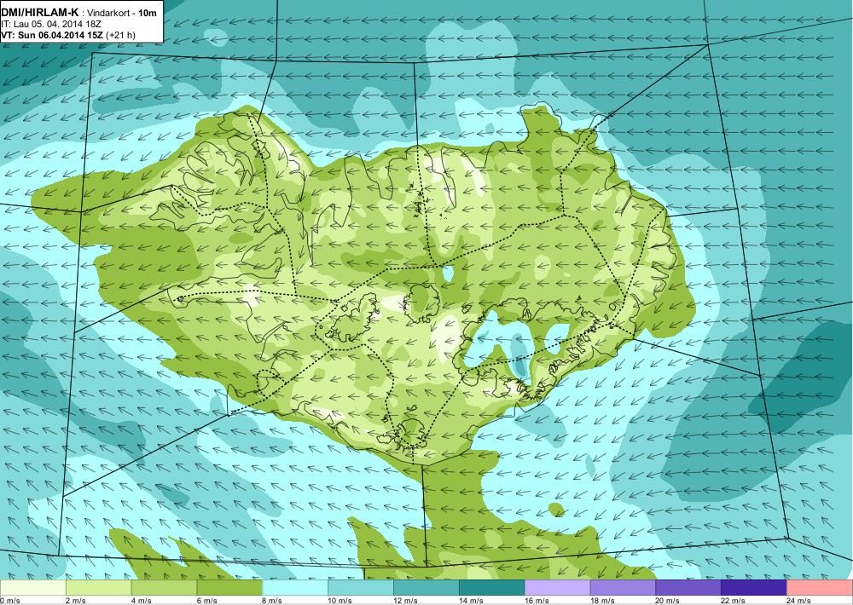Click the 14–16 m/s legend color swatch
The width and height of the screenshot is (853, 605).
click(x=492, y=588)
